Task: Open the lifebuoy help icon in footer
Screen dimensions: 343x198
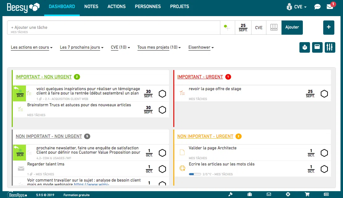Action: pyautogui.click(x=288, y=194)
